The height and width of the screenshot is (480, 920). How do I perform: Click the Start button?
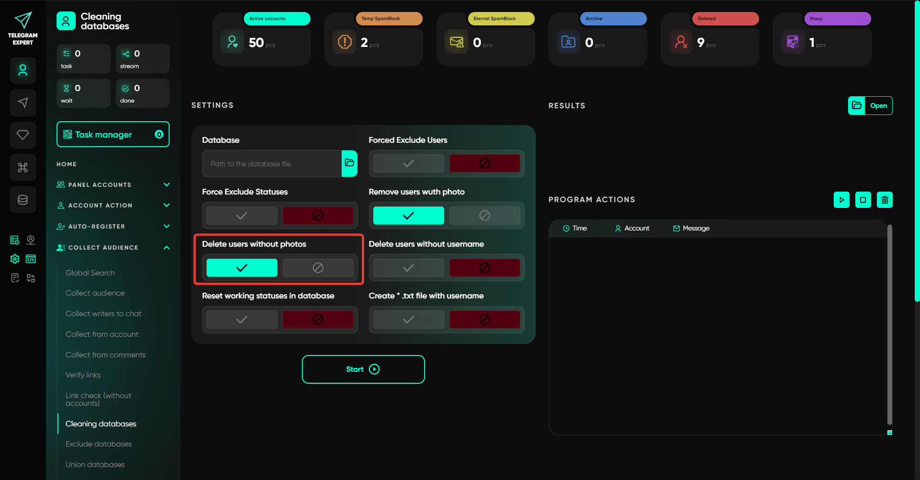363,369
